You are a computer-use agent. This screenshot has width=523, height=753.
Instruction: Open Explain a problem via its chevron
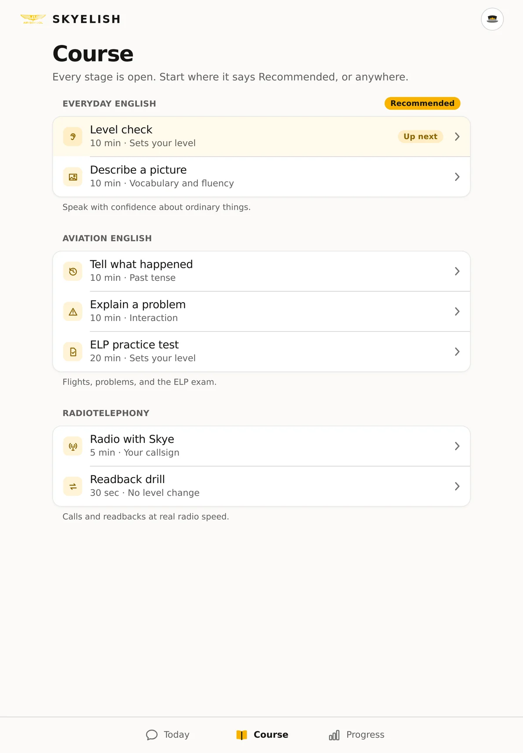457,311
